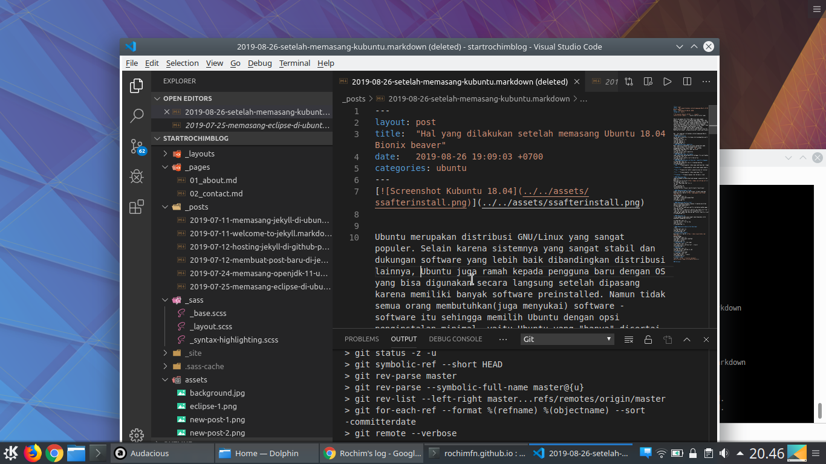Click the 20.46 clock in panel
Viewport: 826px width, 464px height.
point(767,453)
